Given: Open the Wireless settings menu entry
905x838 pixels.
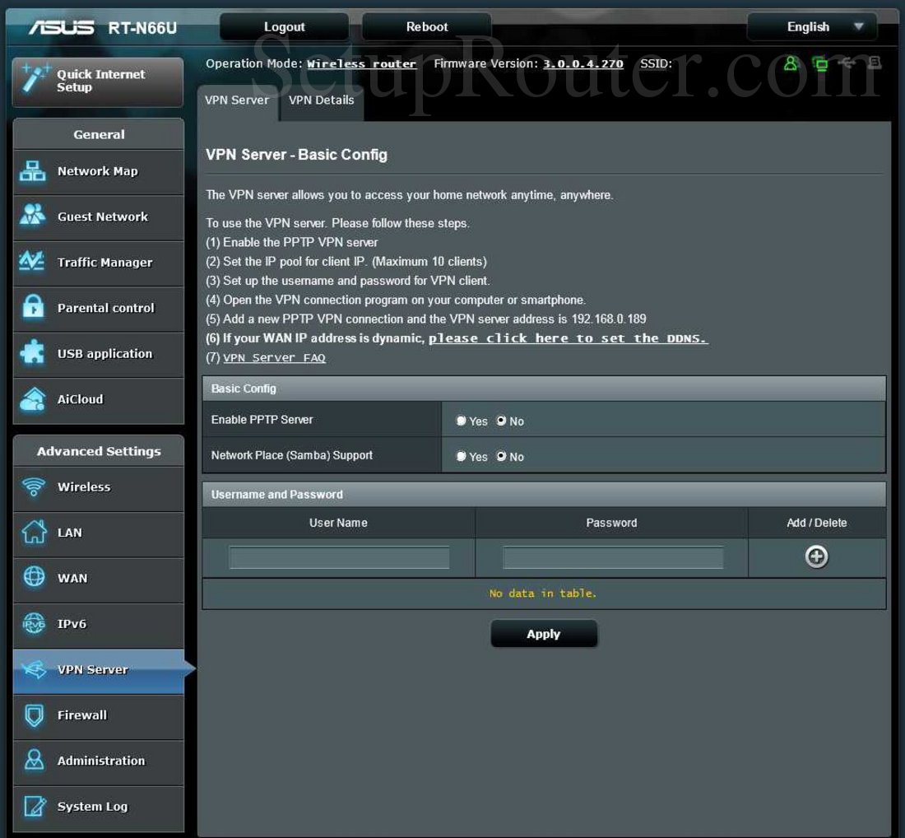Looking at the screenshot, I should click(x=98, y=488).
